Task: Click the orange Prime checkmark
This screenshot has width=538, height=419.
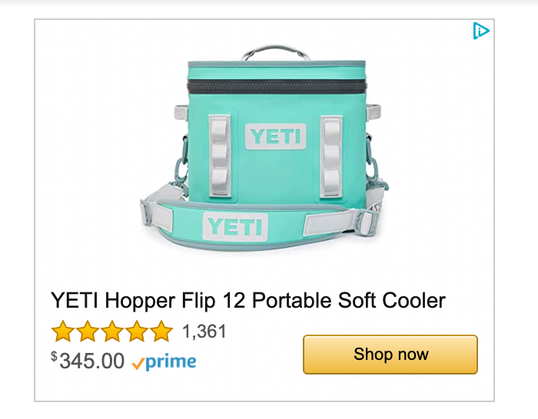Action: click(x=138, y=363)
